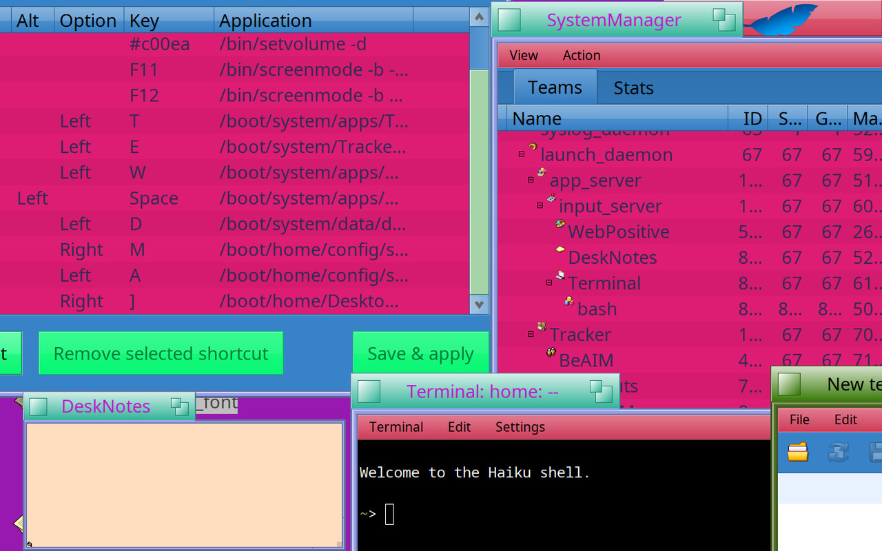Click the F11 key cell
Screen dimensions: 882x551
144,70
